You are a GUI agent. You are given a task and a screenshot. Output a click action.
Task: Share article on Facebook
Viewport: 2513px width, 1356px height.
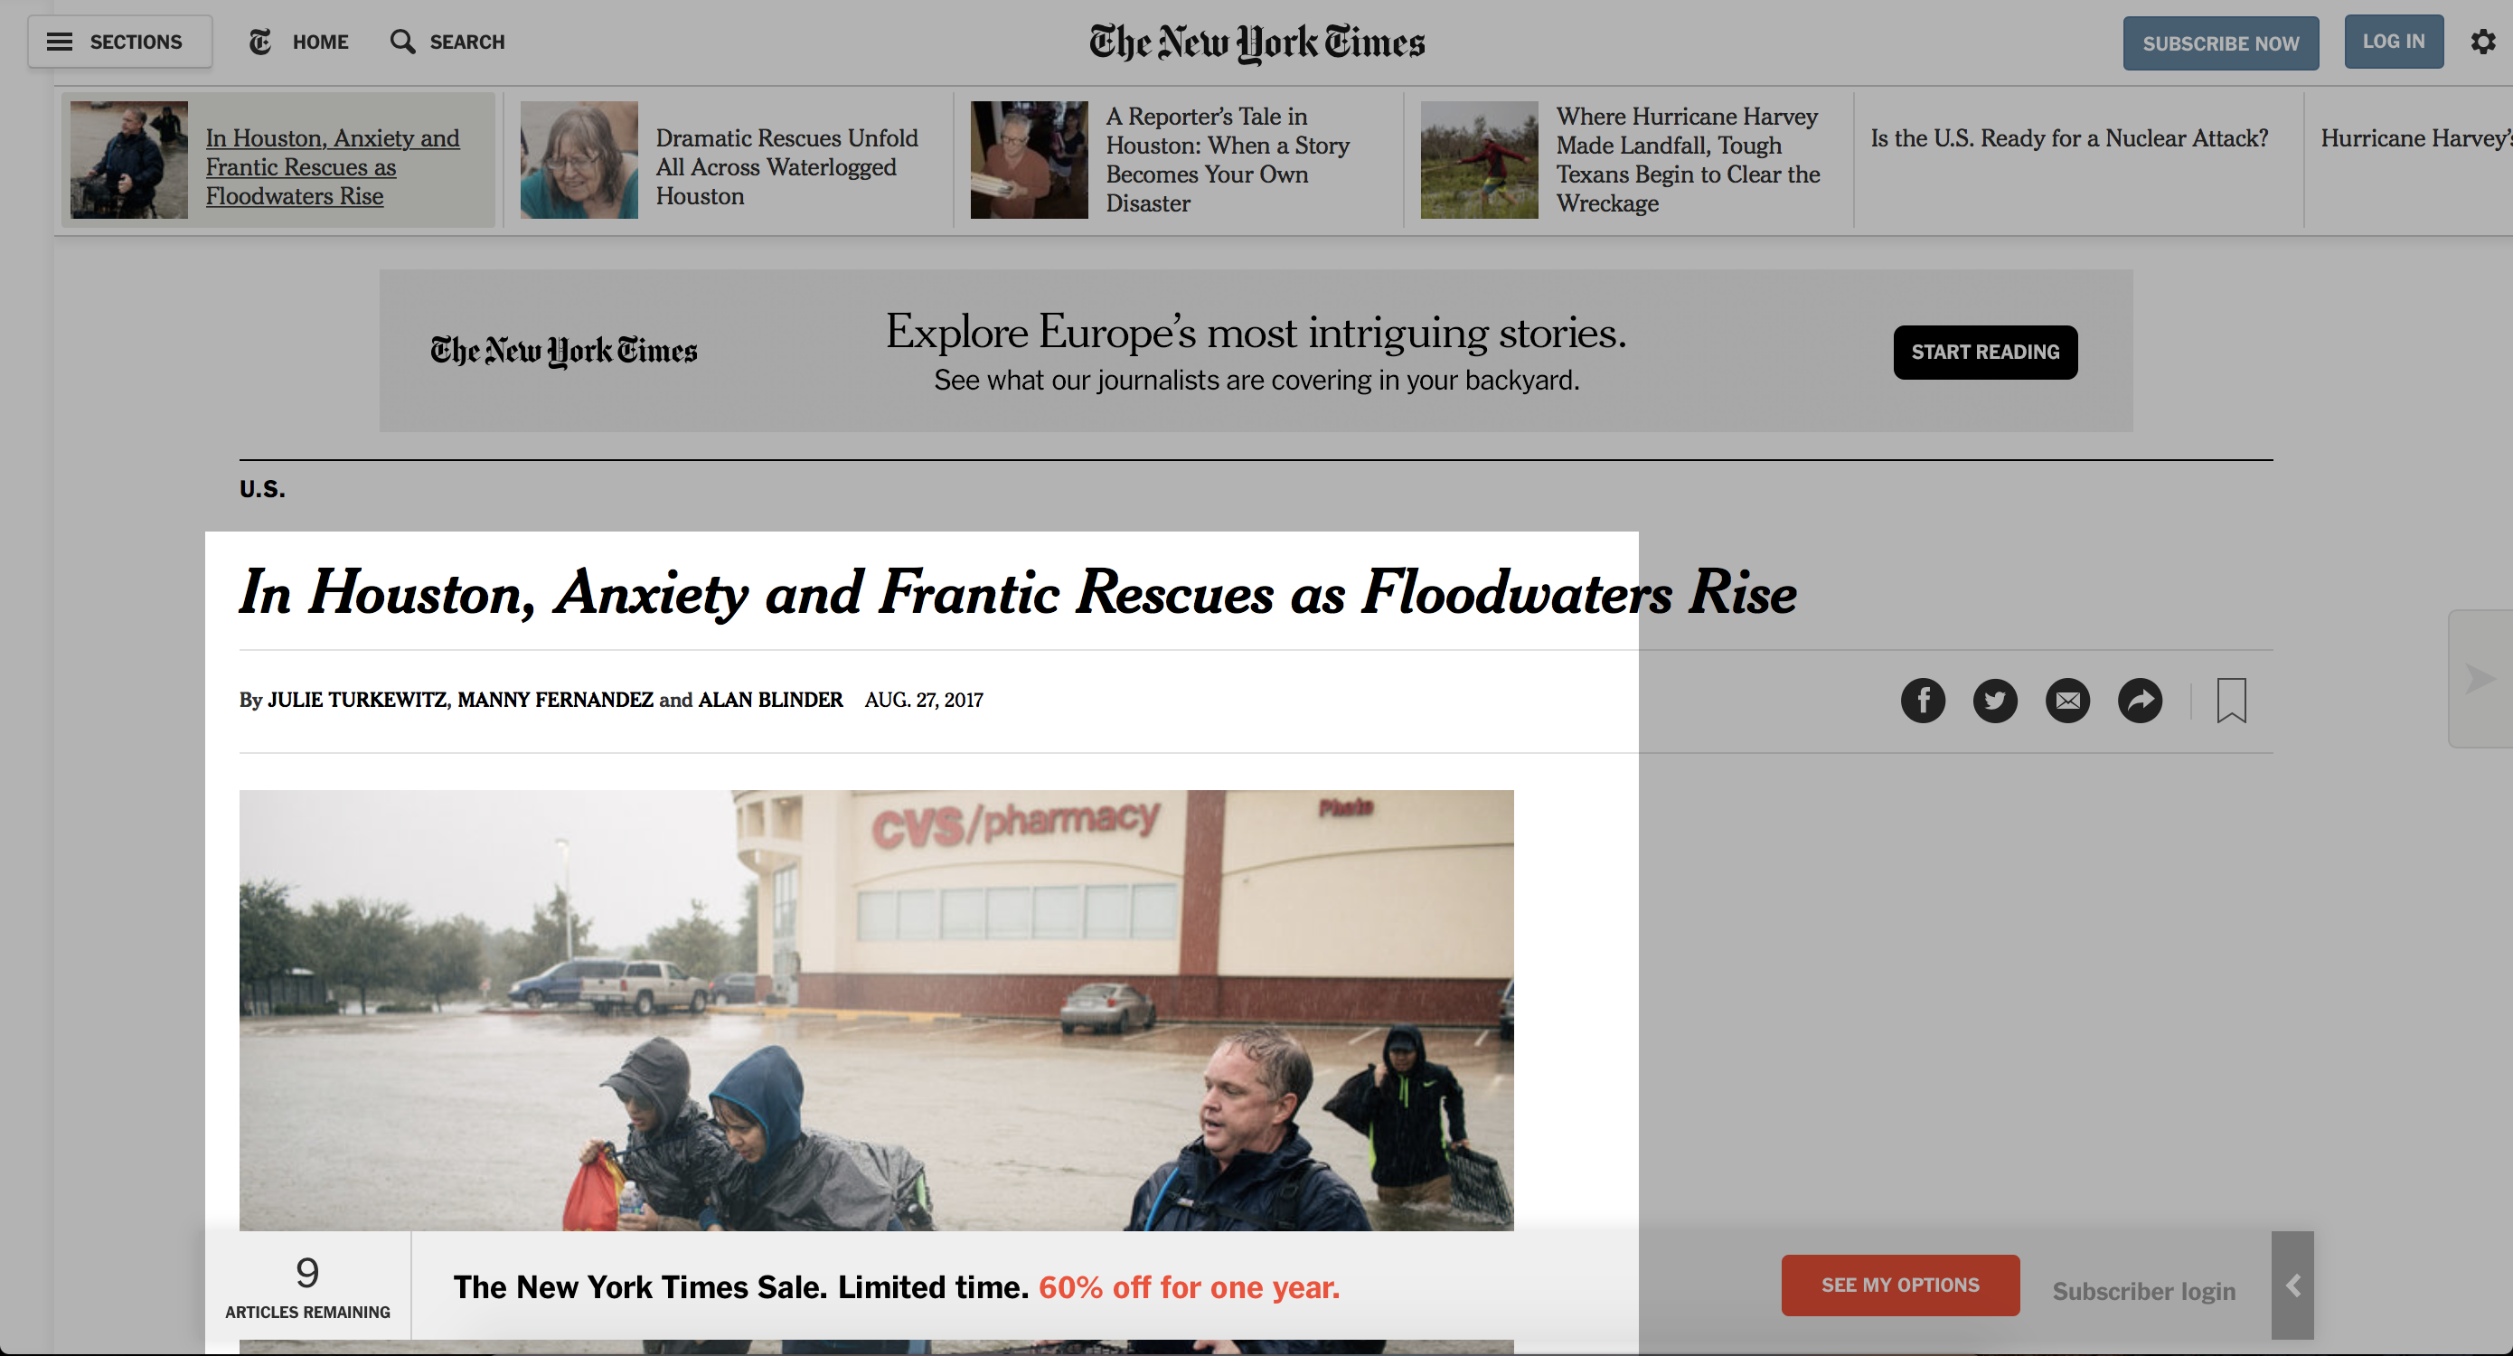click(1923, 701)
